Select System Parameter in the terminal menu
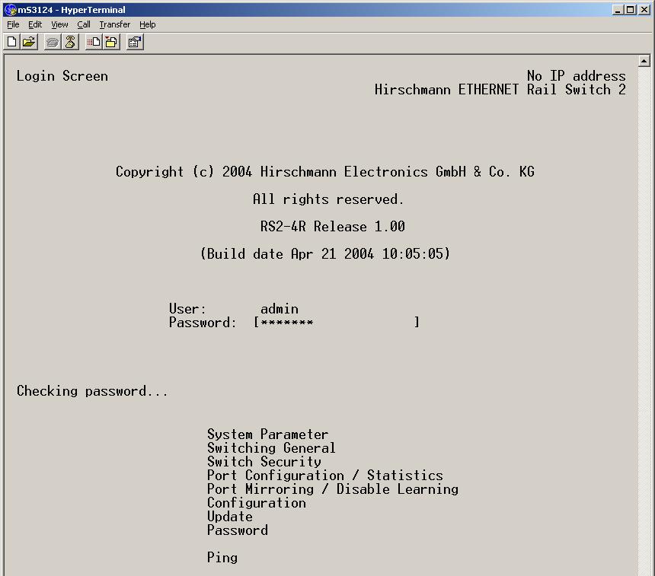The image size is (655, 576). coord(267,434)
